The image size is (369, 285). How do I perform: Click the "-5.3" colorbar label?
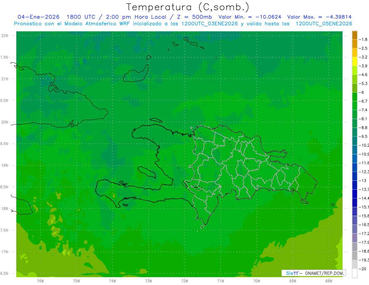tap(364, 83)
